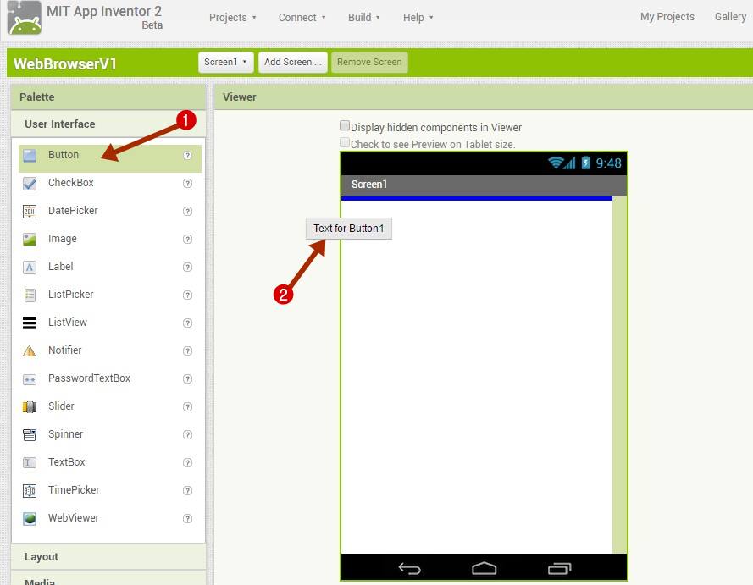Image resolution: width=753 pixels, height=585 pixels.
Task: Select the Spinner component icon
Action: click(30, 435)
